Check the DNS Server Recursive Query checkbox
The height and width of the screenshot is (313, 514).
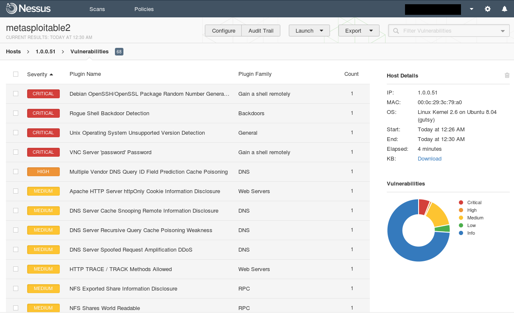(16, 230)
